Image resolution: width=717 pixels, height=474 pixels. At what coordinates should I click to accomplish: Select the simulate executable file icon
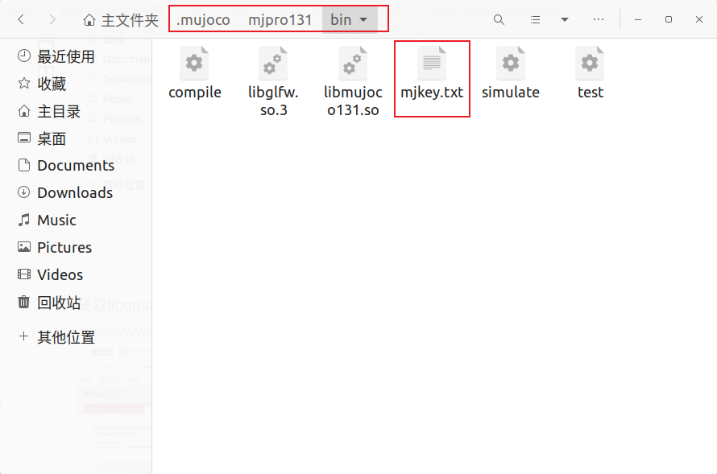tap(511, 63)
